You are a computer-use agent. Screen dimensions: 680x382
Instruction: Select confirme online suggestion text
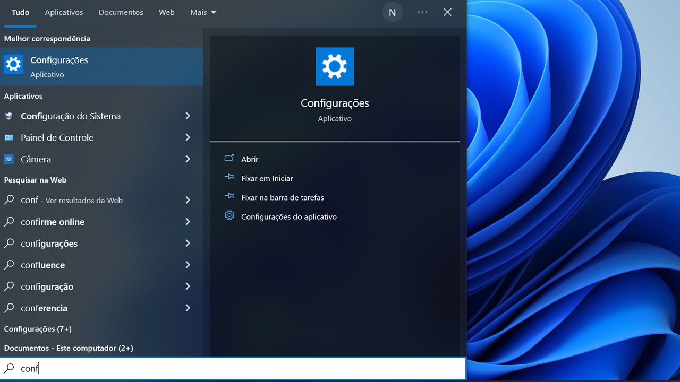pos(53,222)
